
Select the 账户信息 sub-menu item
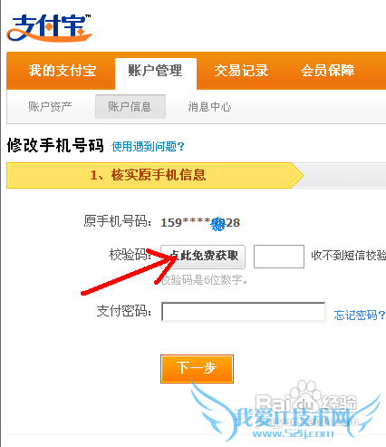[130, 106]
